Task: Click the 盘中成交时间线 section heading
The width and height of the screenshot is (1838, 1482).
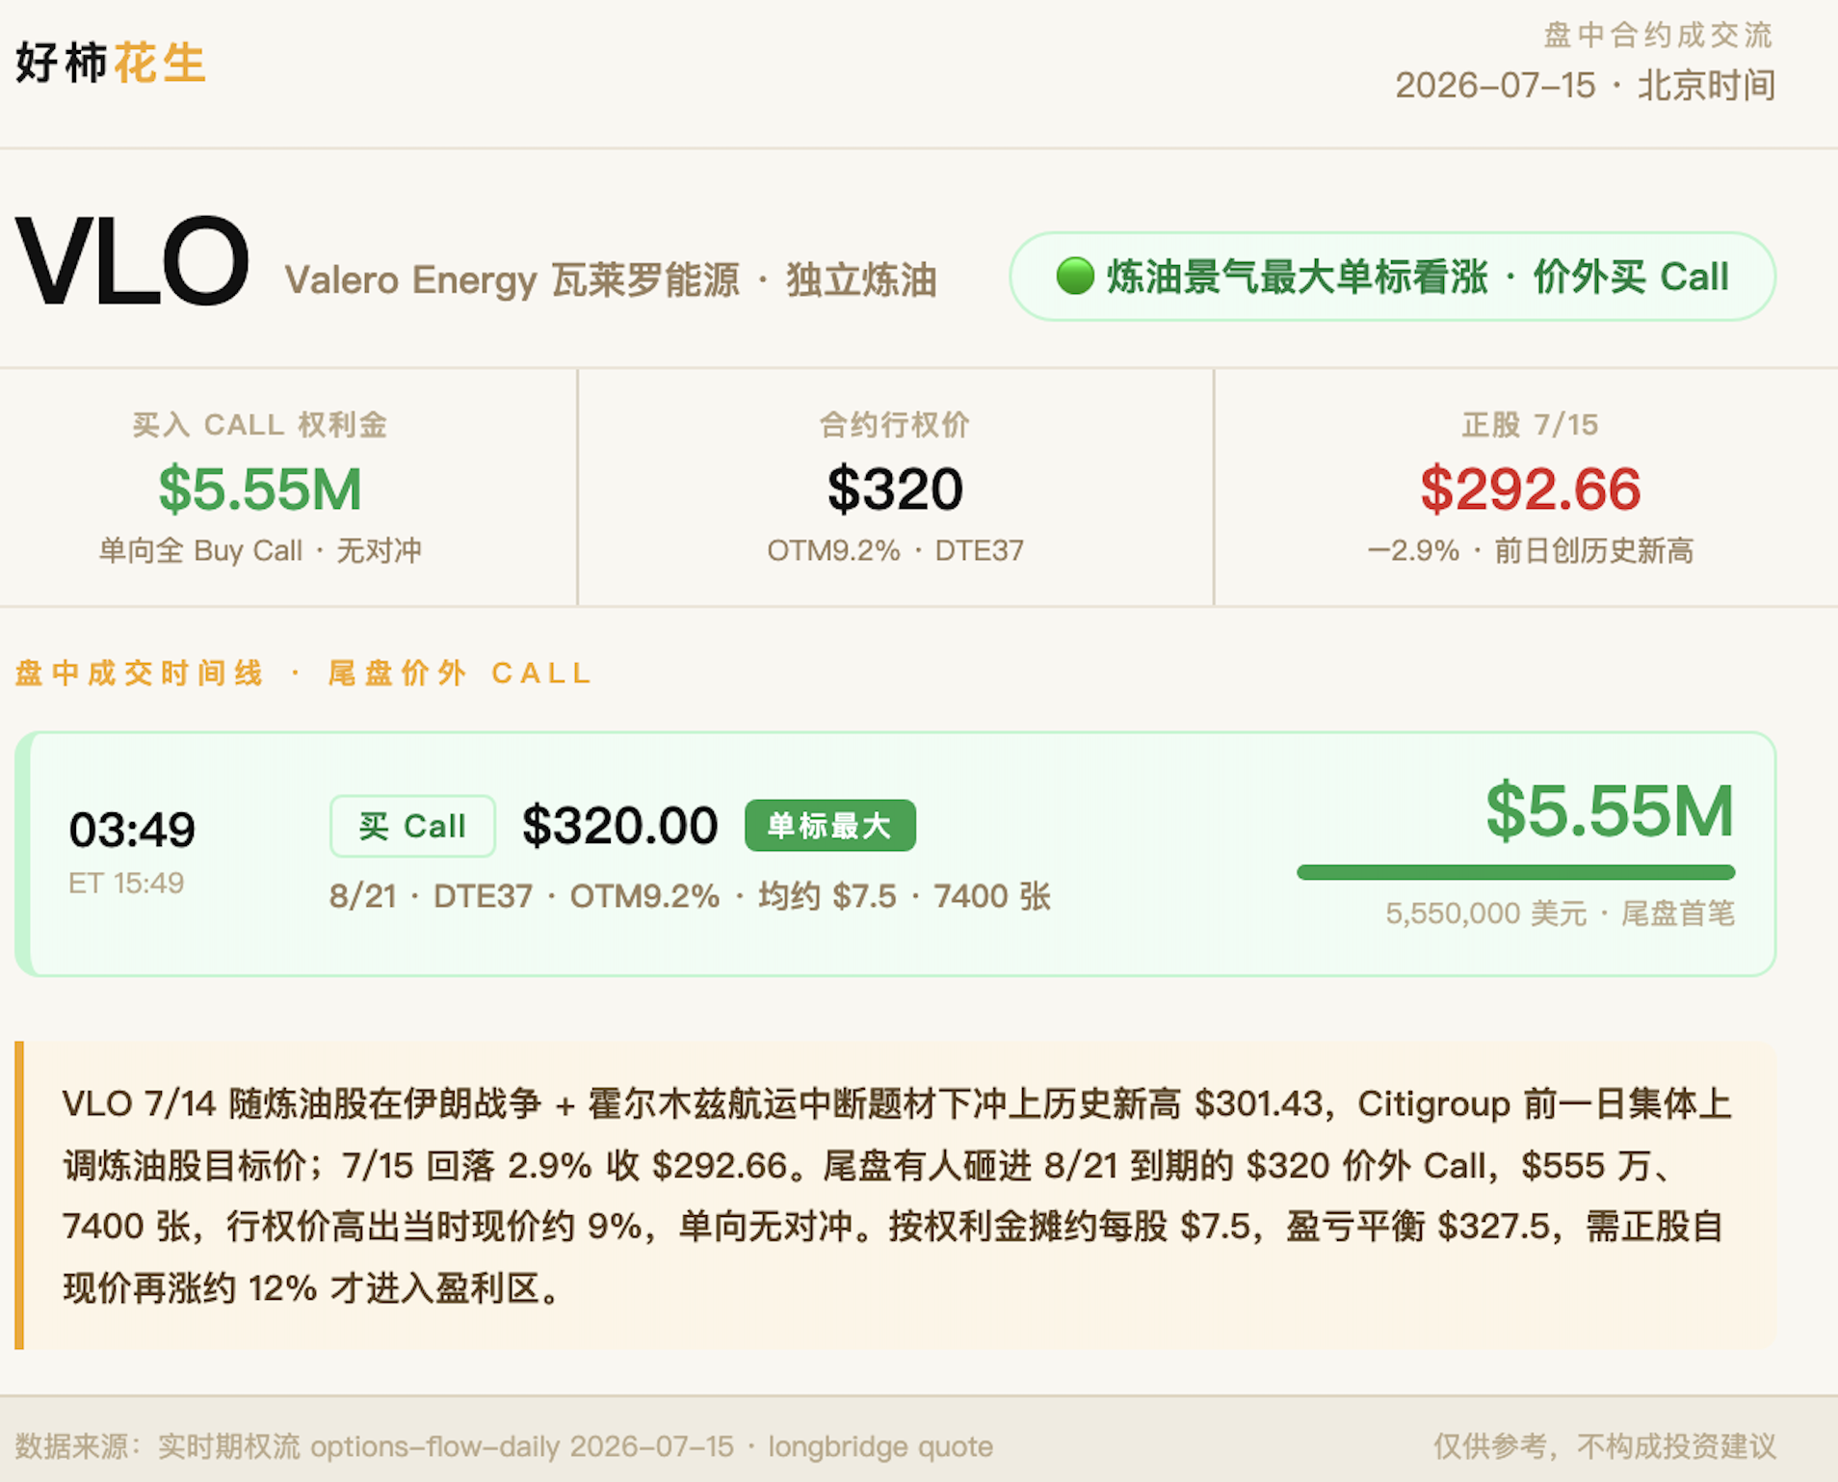Action: click(303, 674)
